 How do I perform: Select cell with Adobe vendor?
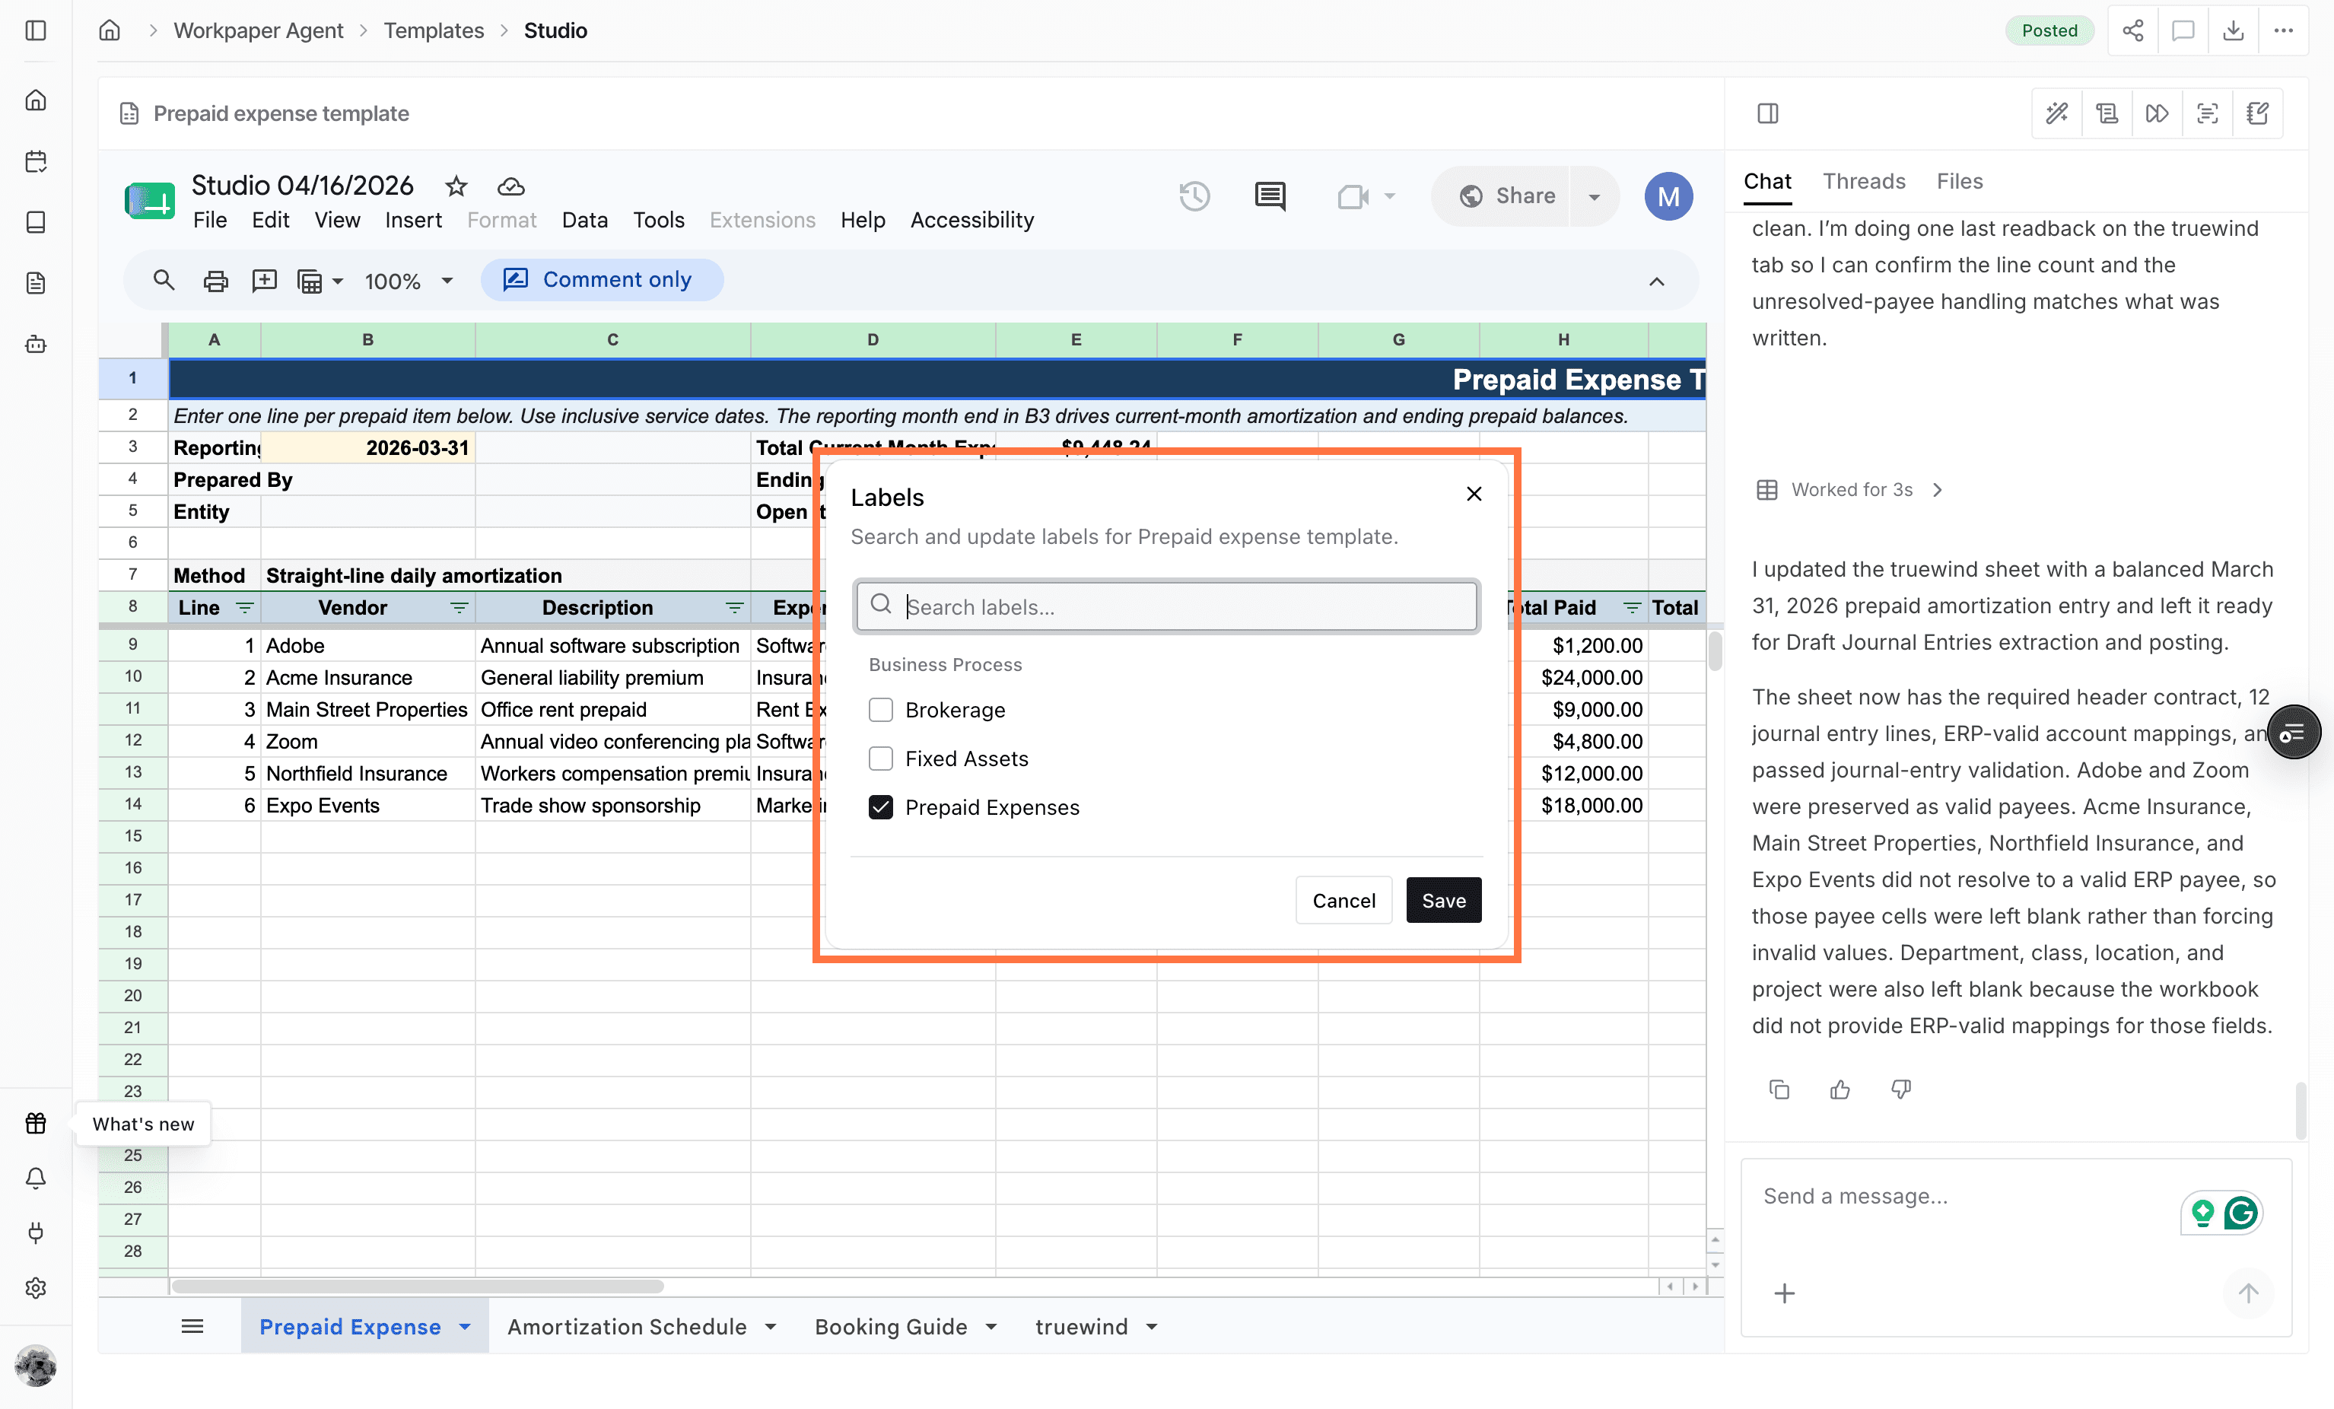tap(367, 645)
